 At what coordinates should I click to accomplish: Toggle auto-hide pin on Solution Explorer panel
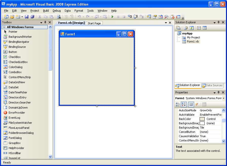click(219, 22)
